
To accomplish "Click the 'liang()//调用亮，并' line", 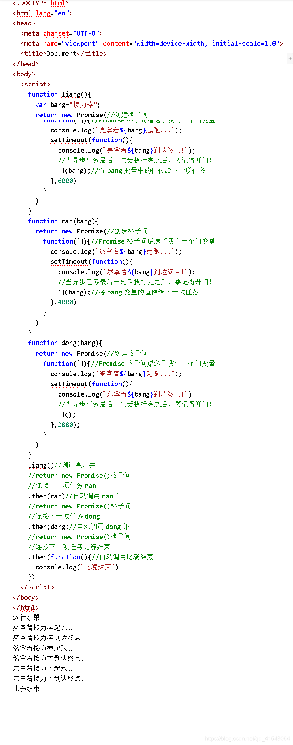I will click(x=62, y=465).
